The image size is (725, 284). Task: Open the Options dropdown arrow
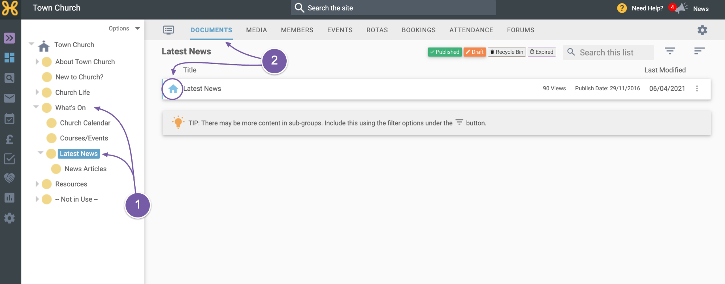click(x=137, y=28)
